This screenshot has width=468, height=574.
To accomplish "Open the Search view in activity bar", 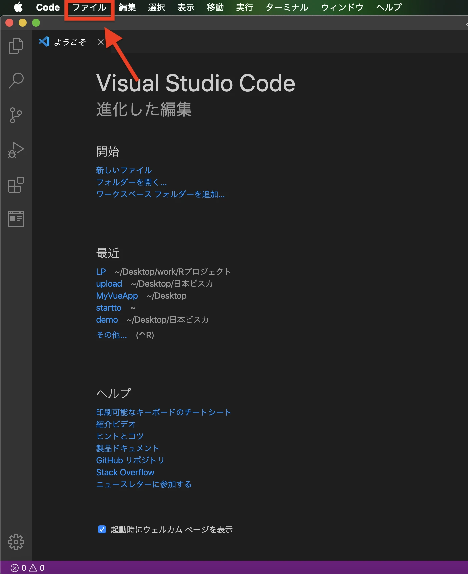I will pyautogui.click(x=16, y=81).
